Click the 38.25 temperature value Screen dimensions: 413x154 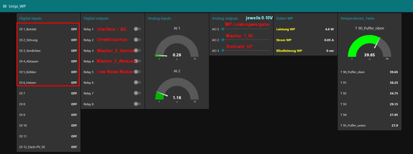point(394,82)
